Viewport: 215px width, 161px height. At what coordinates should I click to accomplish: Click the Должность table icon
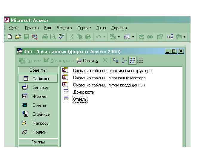66,92
